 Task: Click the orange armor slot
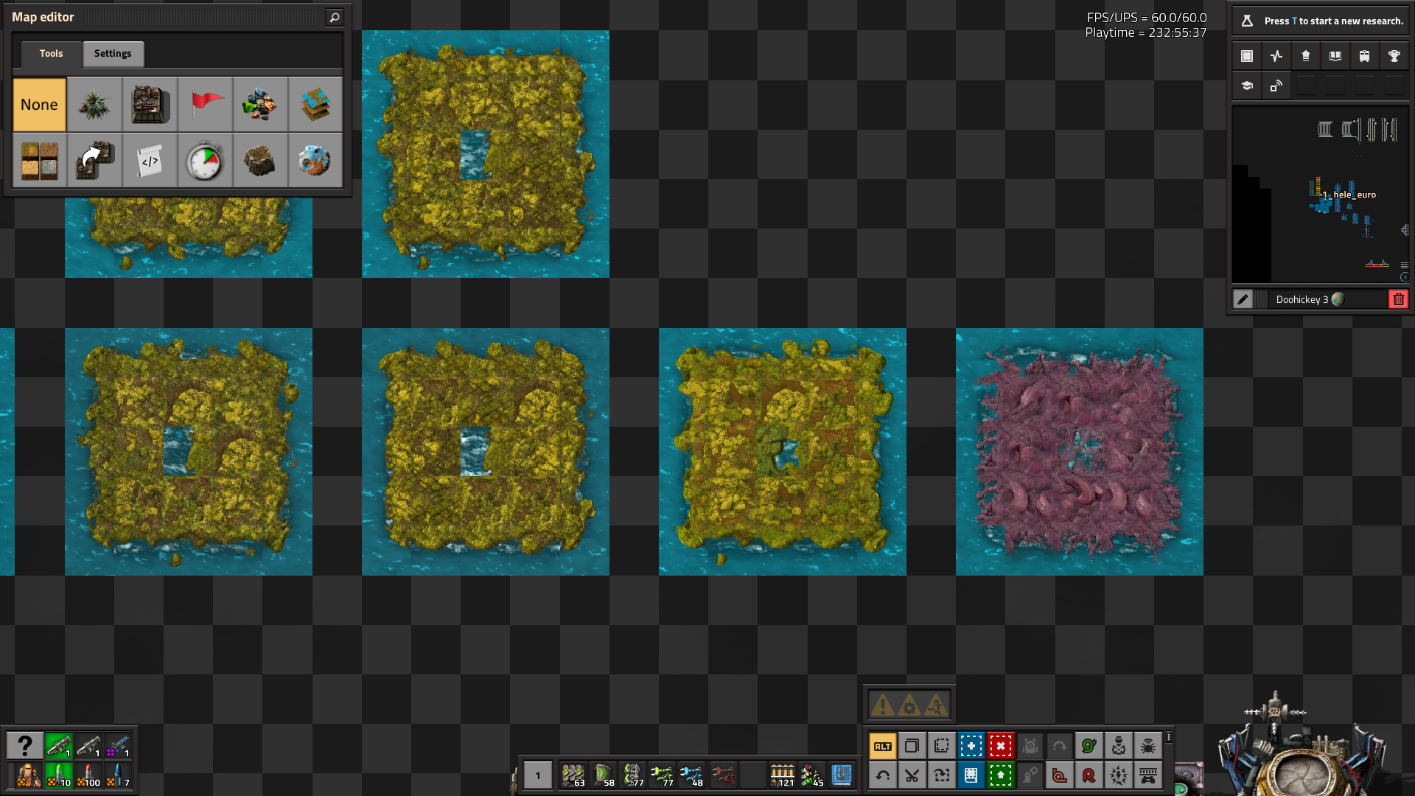[x=28, y=775]
